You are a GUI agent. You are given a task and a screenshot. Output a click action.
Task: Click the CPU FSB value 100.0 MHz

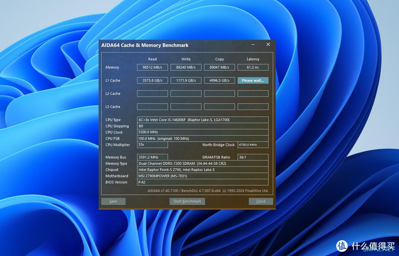[x=202, y=138]
